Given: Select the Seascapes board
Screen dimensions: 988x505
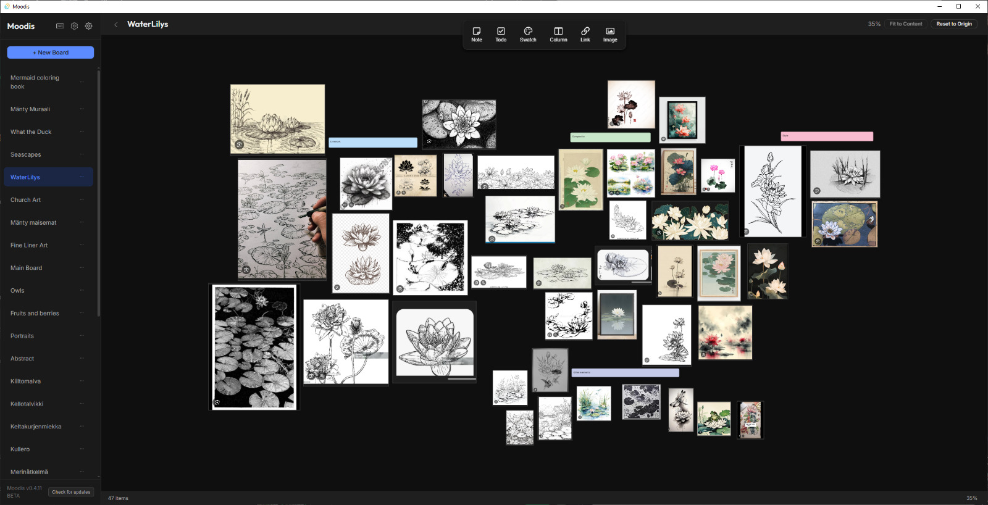Looking at the screenshot, I should tap(48, 154).
